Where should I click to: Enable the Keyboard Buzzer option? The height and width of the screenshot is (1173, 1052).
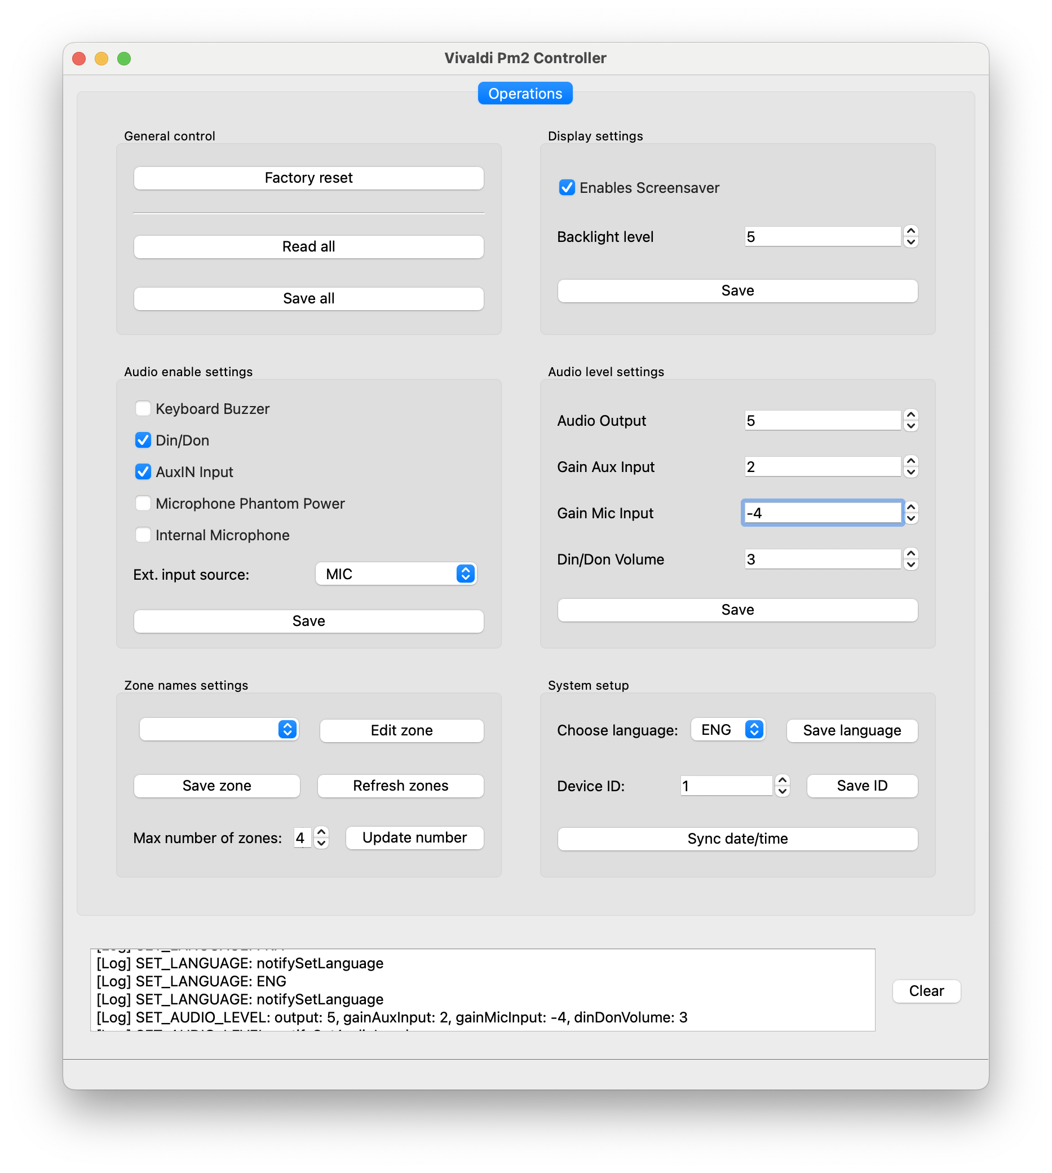(x=143, y=408)
